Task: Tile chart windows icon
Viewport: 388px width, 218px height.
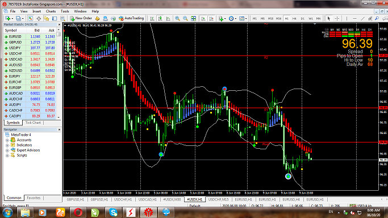Action: point(194,18)
